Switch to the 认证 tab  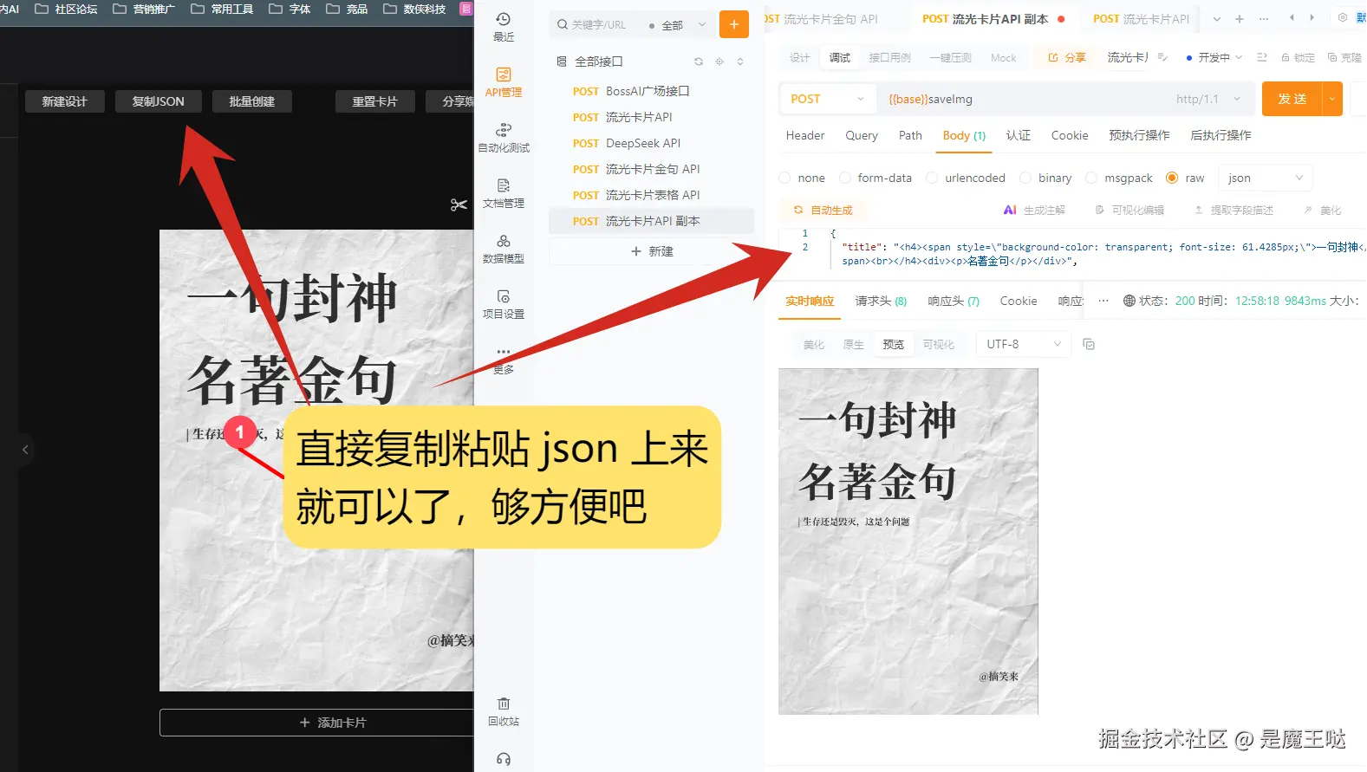[x=1019, y=135]
